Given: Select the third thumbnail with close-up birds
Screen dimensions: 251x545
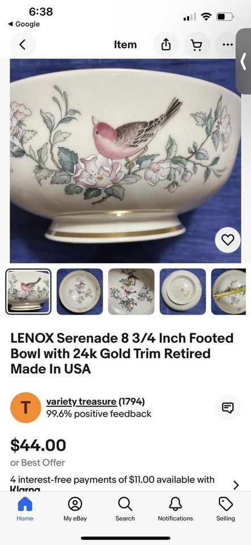Looking at the screenshot, I should [131, 292].
